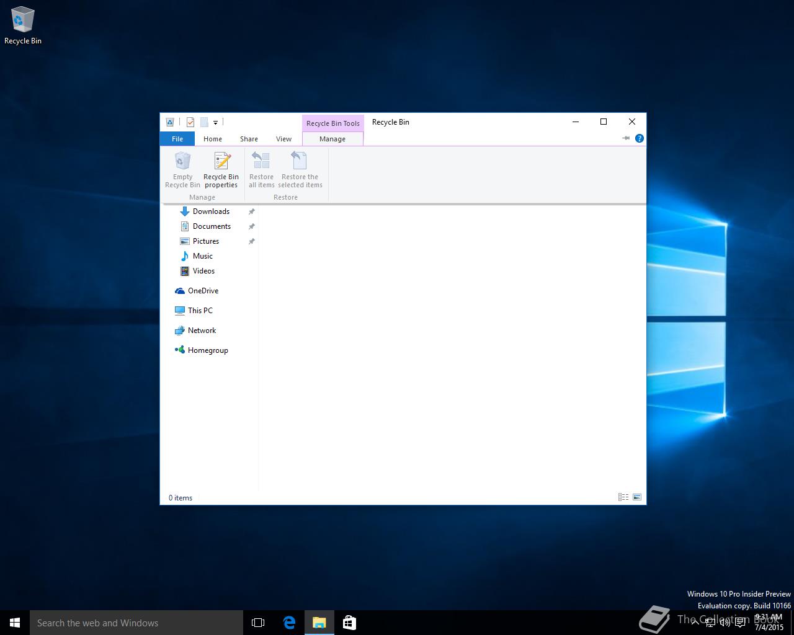Open Documents in navigation pane
The height and width of the screenshot is (635, 794).
[212, 226]
